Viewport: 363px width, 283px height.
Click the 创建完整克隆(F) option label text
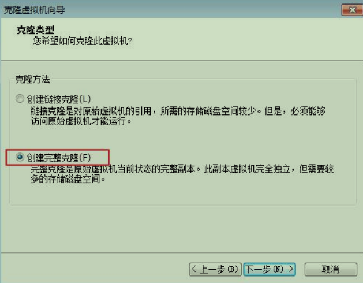tap(59, 158)
